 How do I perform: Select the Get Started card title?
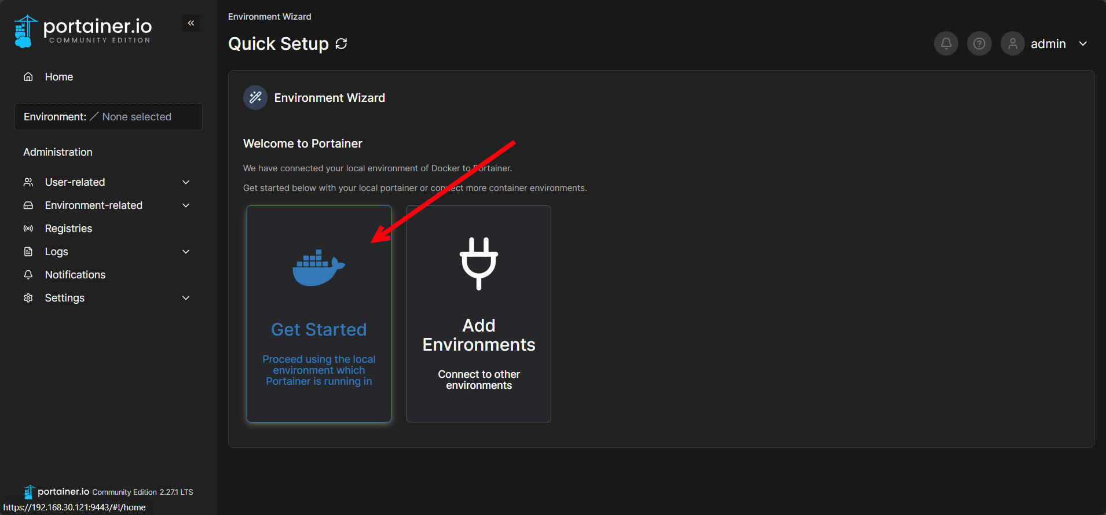tap(318, 329)
